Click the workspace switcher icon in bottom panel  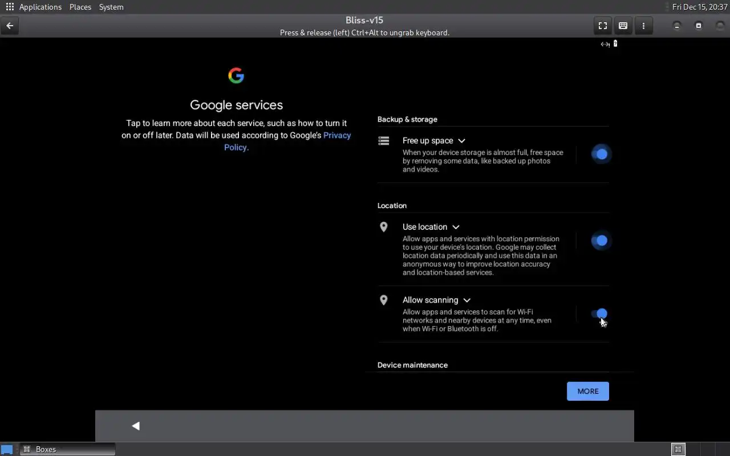pos(678,449)
